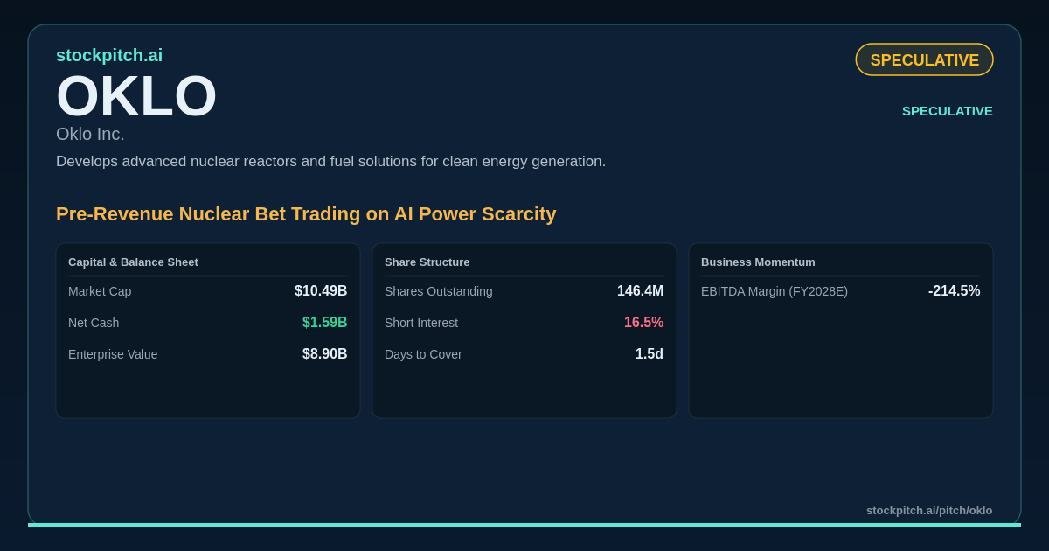The height and width of the screenshot is (551, 1049).
Task: Select the Market Cap label
Action: [x=100, y=291]
